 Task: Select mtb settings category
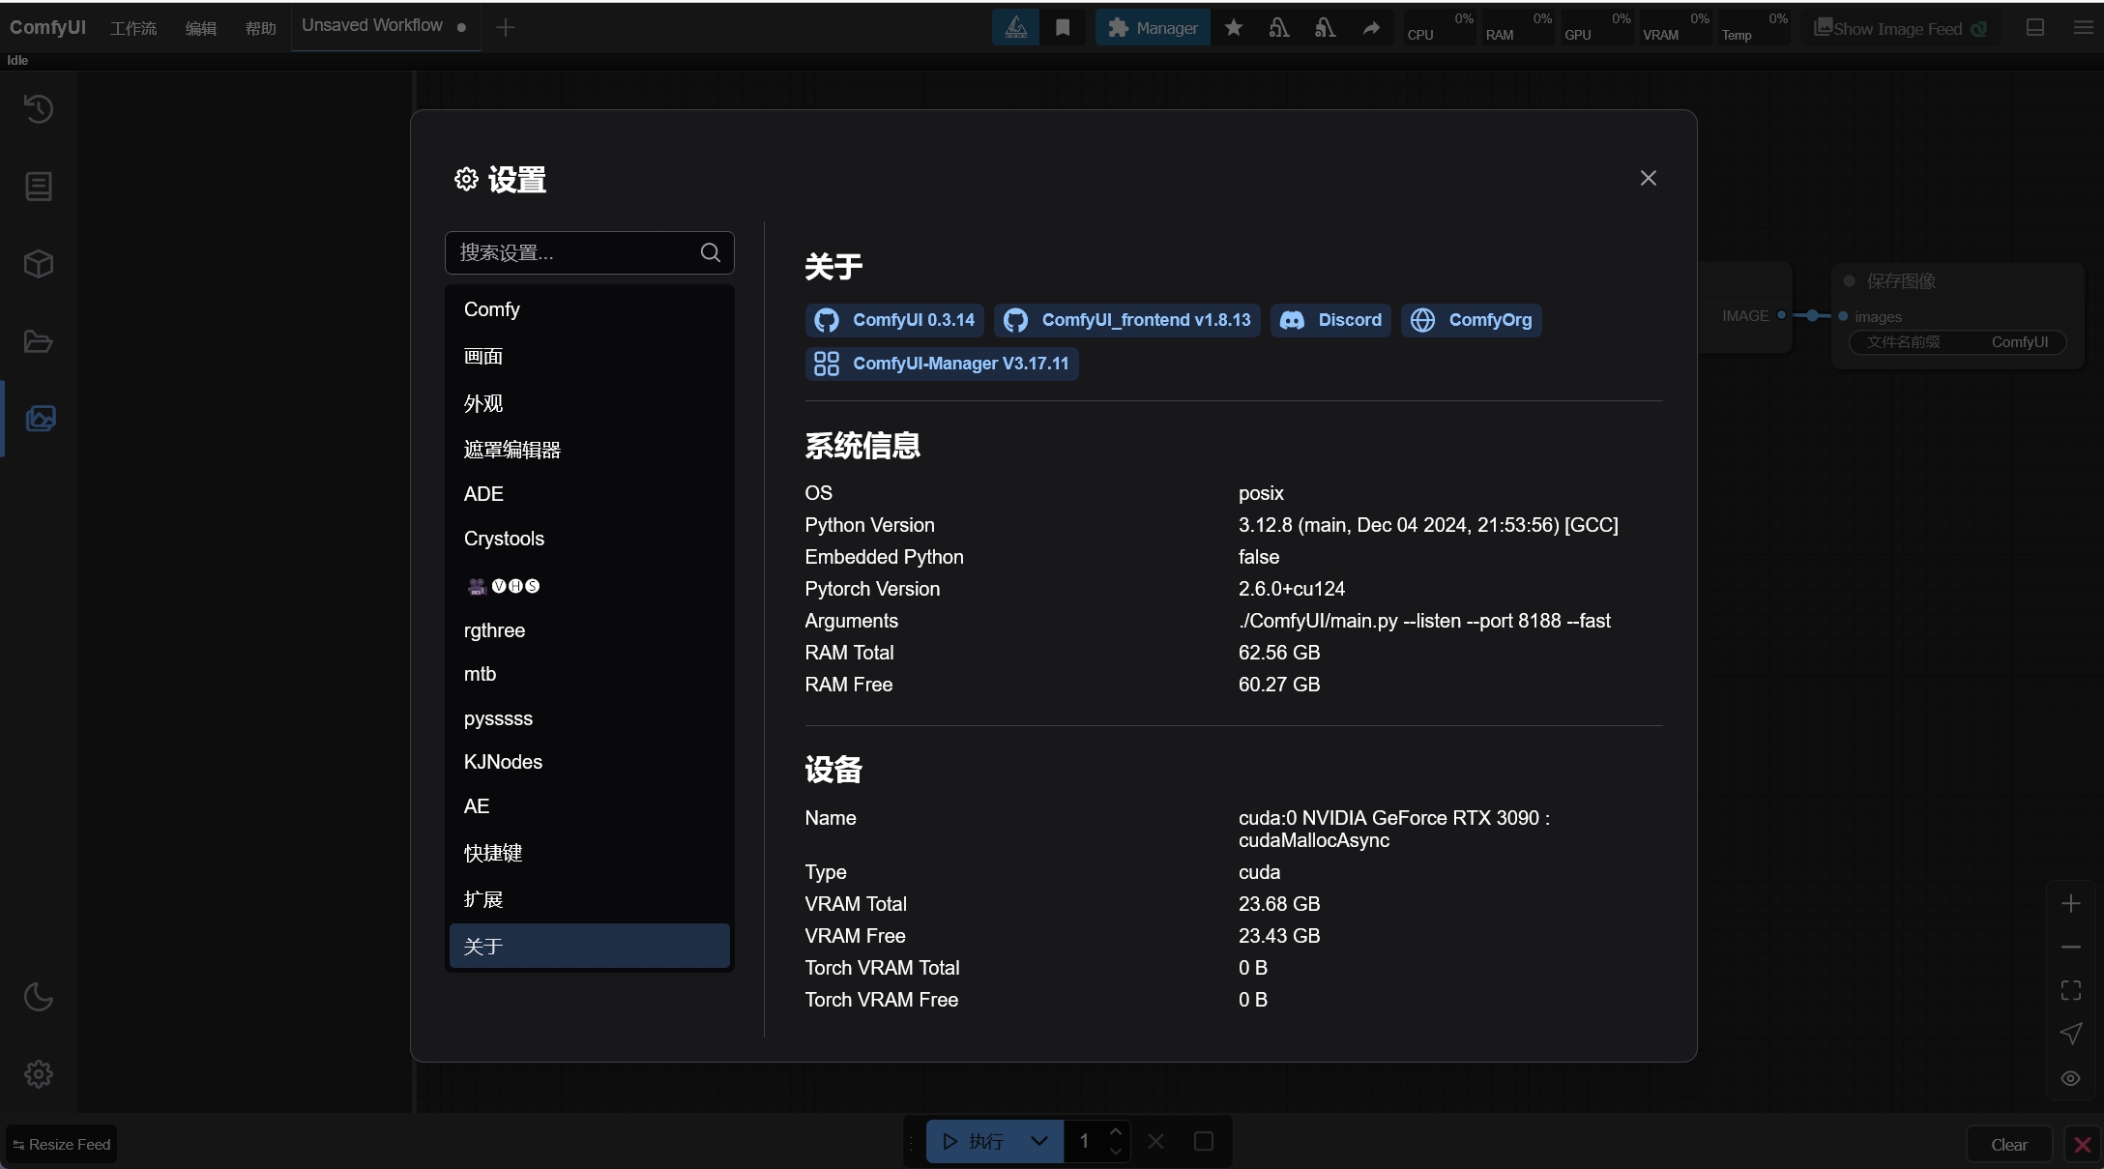(589, 674)
